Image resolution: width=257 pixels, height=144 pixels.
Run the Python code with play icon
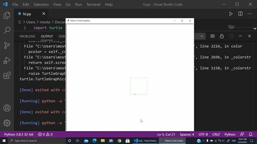231,14
